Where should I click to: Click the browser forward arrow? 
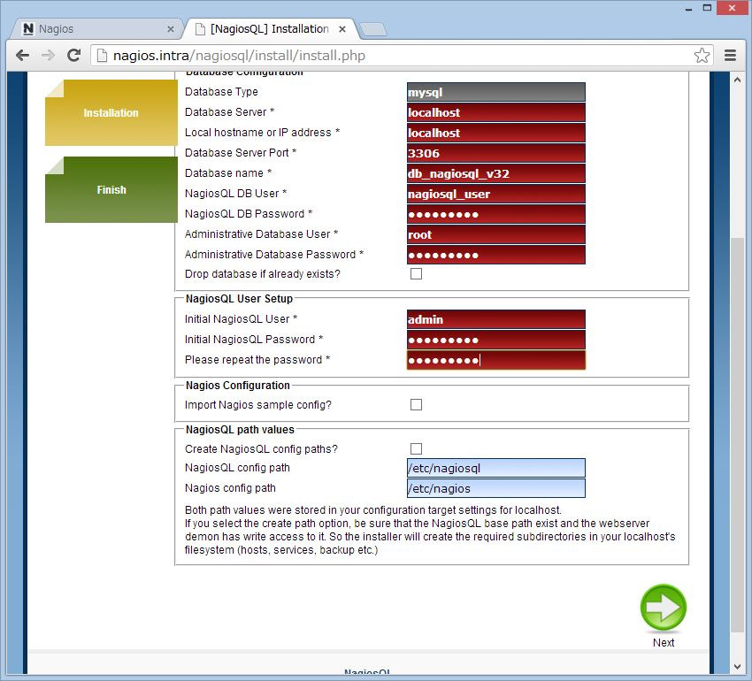tap(49, 56)
